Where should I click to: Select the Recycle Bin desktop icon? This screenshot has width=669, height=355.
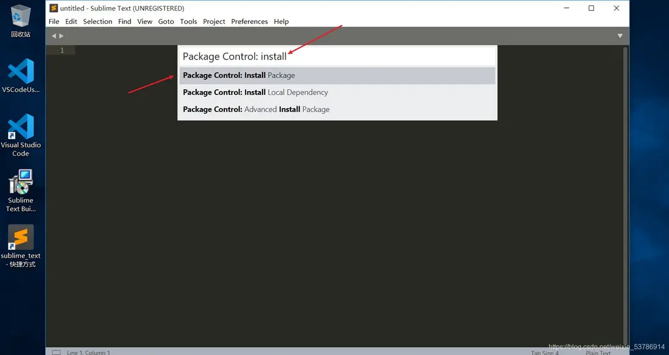click(x=21, y=21)
